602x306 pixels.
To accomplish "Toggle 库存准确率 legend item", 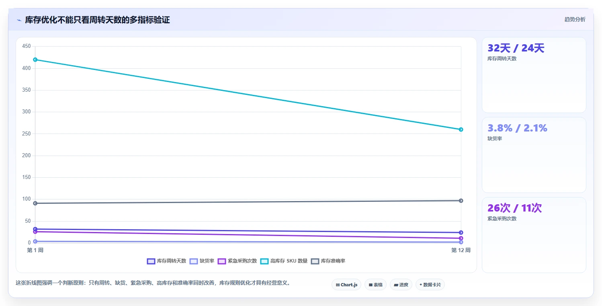I will pyautogui.click(x=328, y=261).
